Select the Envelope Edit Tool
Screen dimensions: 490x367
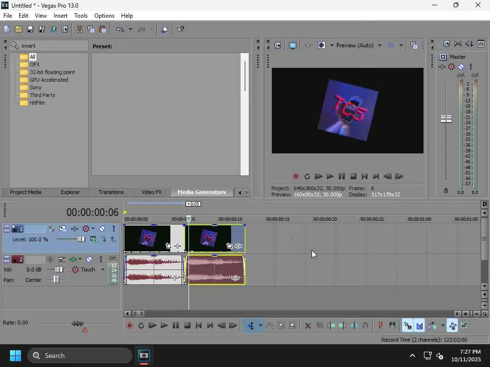[x=270, y=326]
